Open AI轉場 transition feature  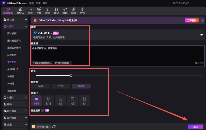pyautogui.click(x=11, y=83)
